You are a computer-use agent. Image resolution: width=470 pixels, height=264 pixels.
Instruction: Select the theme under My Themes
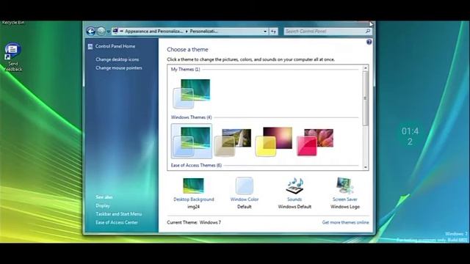[192, 94]
